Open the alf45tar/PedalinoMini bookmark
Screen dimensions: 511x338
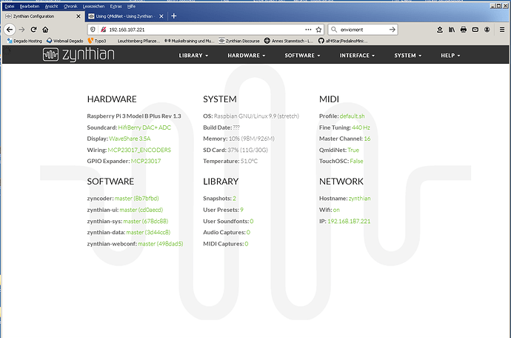pos(343,41)
